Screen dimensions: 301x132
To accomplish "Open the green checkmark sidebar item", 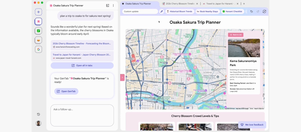I will click(x=38, y=31).
